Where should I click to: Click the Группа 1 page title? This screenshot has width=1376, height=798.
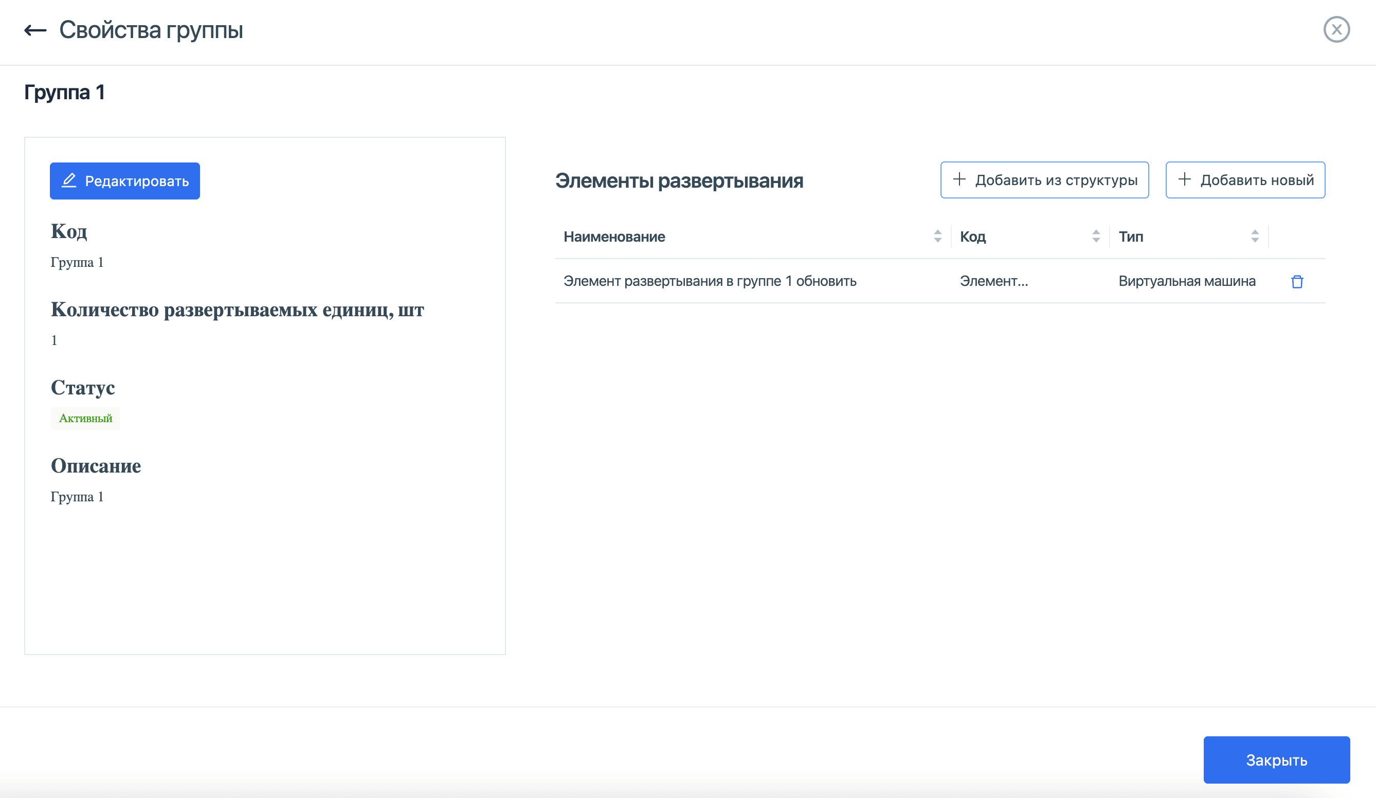(64, 92)
